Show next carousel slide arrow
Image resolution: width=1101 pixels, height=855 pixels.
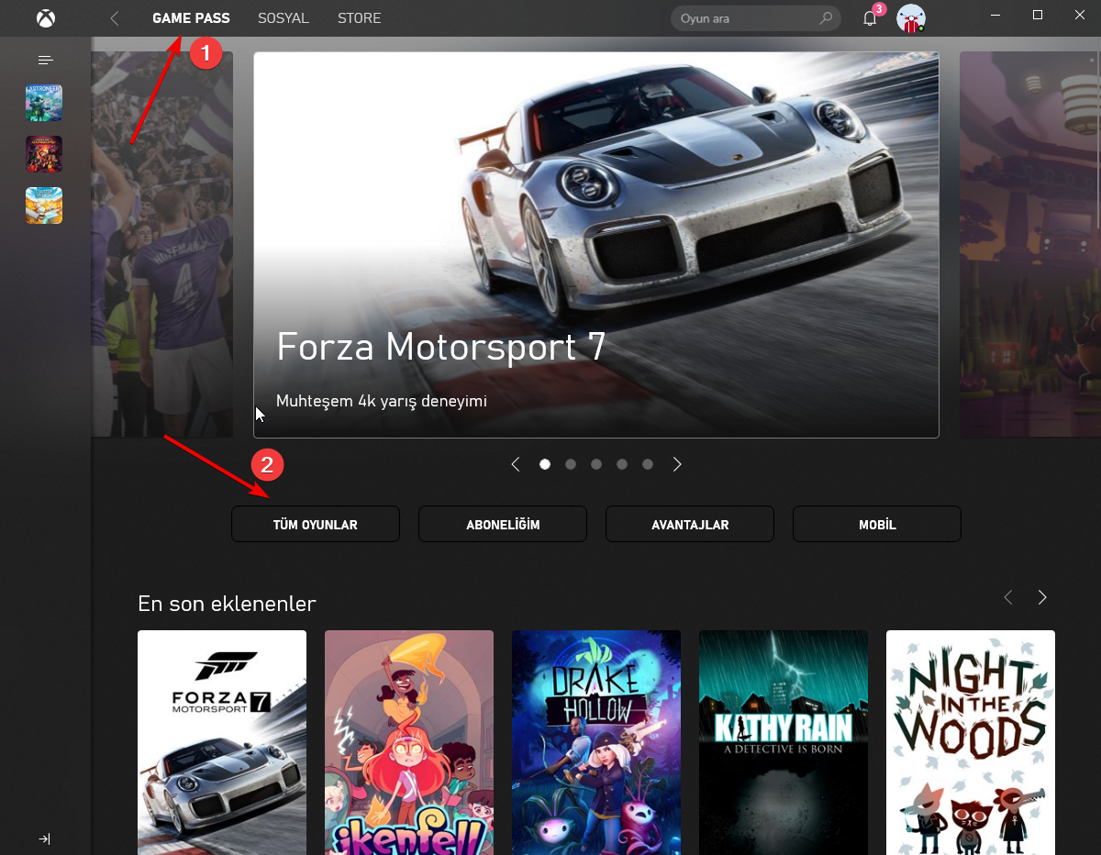coord(677,464)
